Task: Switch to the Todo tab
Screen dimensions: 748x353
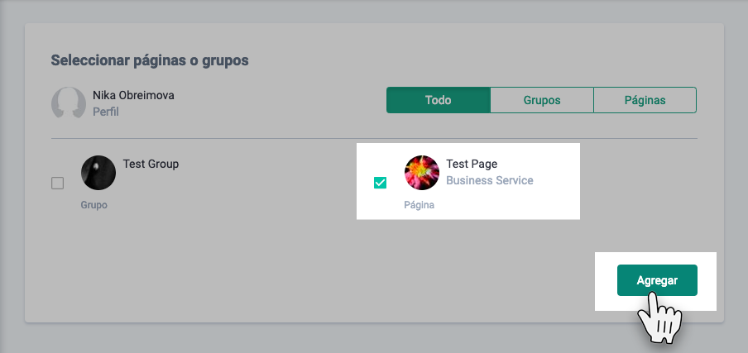Action: coord(439,100)
